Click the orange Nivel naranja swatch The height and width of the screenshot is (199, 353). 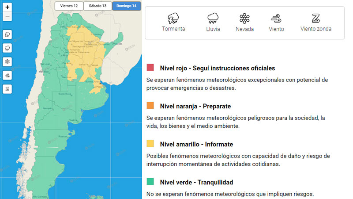pos(150,106)
